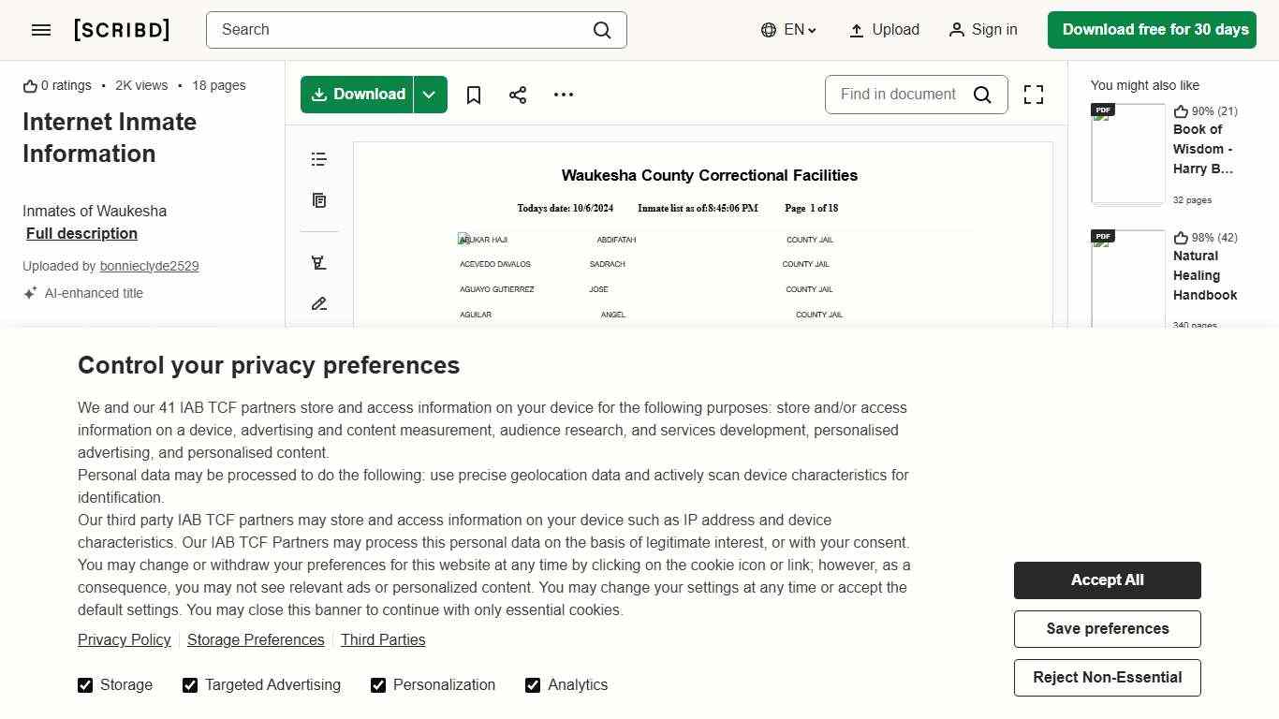Expand the Download options dropdown arrow

click(430, 95)
